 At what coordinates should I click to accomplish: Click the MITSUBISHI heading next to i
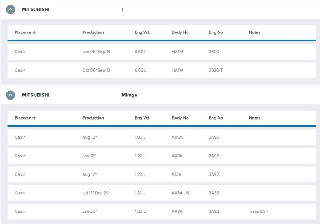tap(36, 10)
